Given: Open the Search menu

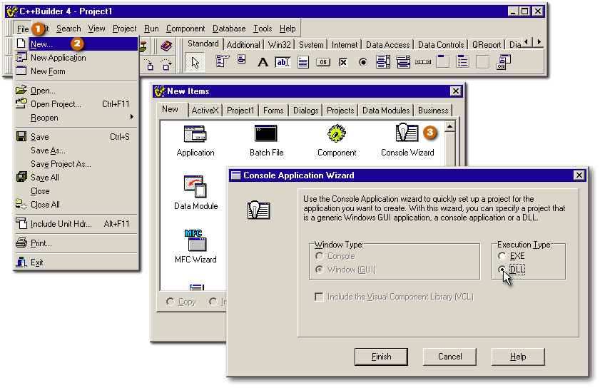Looking at the screenshot, I should [68, 29].
